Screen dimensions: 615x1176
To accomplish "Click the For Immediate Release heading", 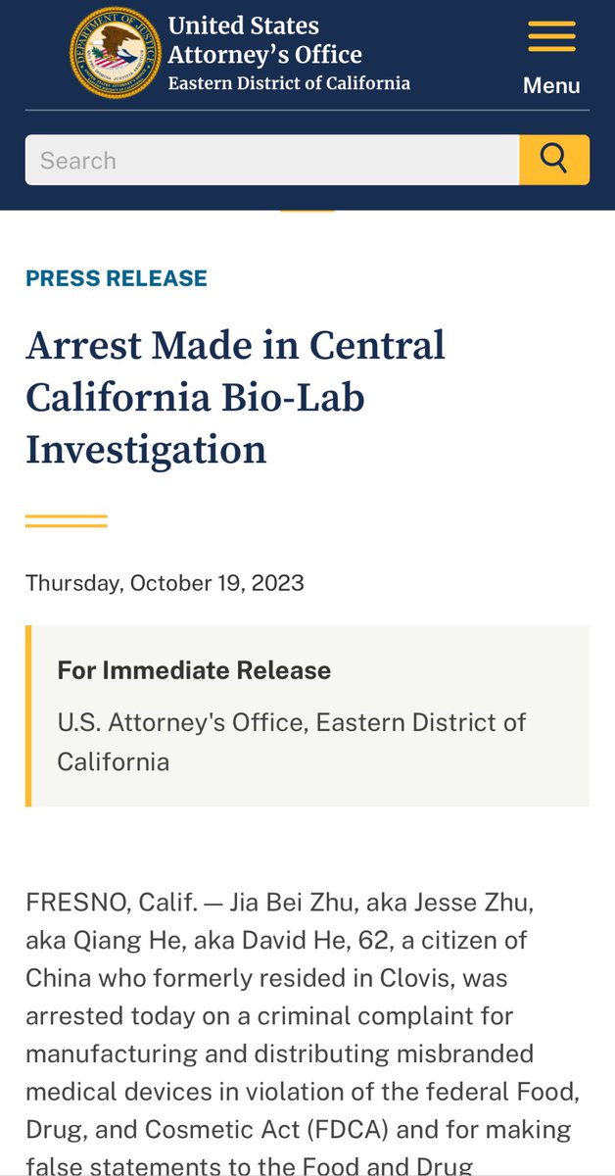I will click(194, 670).
